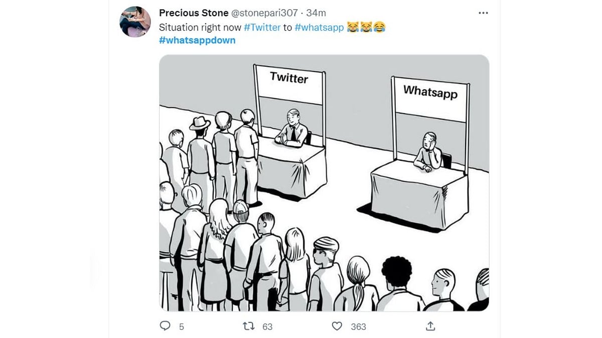Open sharing options from the upload arrow
This screenshot has width=602, height=338.
coord(430,326)
